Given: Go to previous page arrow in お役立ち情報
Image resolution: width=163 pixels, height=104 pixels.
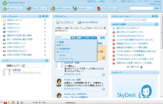Looking at the screenshot, I should click(x=128, y=67).
